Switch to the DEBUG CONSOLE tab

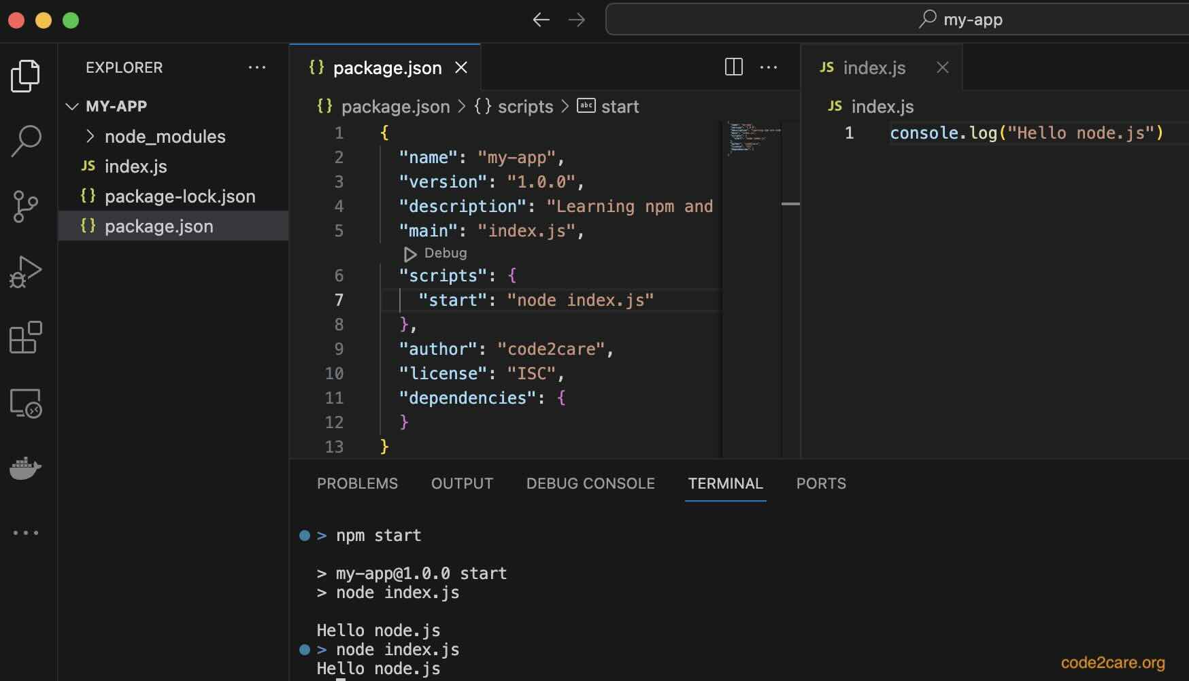pos(590,484)
